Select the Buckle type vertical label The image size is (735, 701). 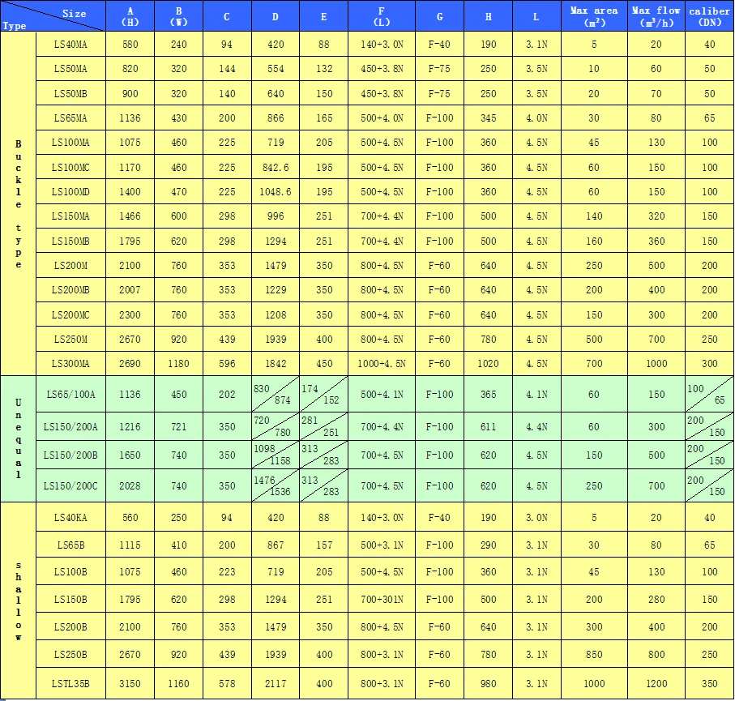[19, 203]
